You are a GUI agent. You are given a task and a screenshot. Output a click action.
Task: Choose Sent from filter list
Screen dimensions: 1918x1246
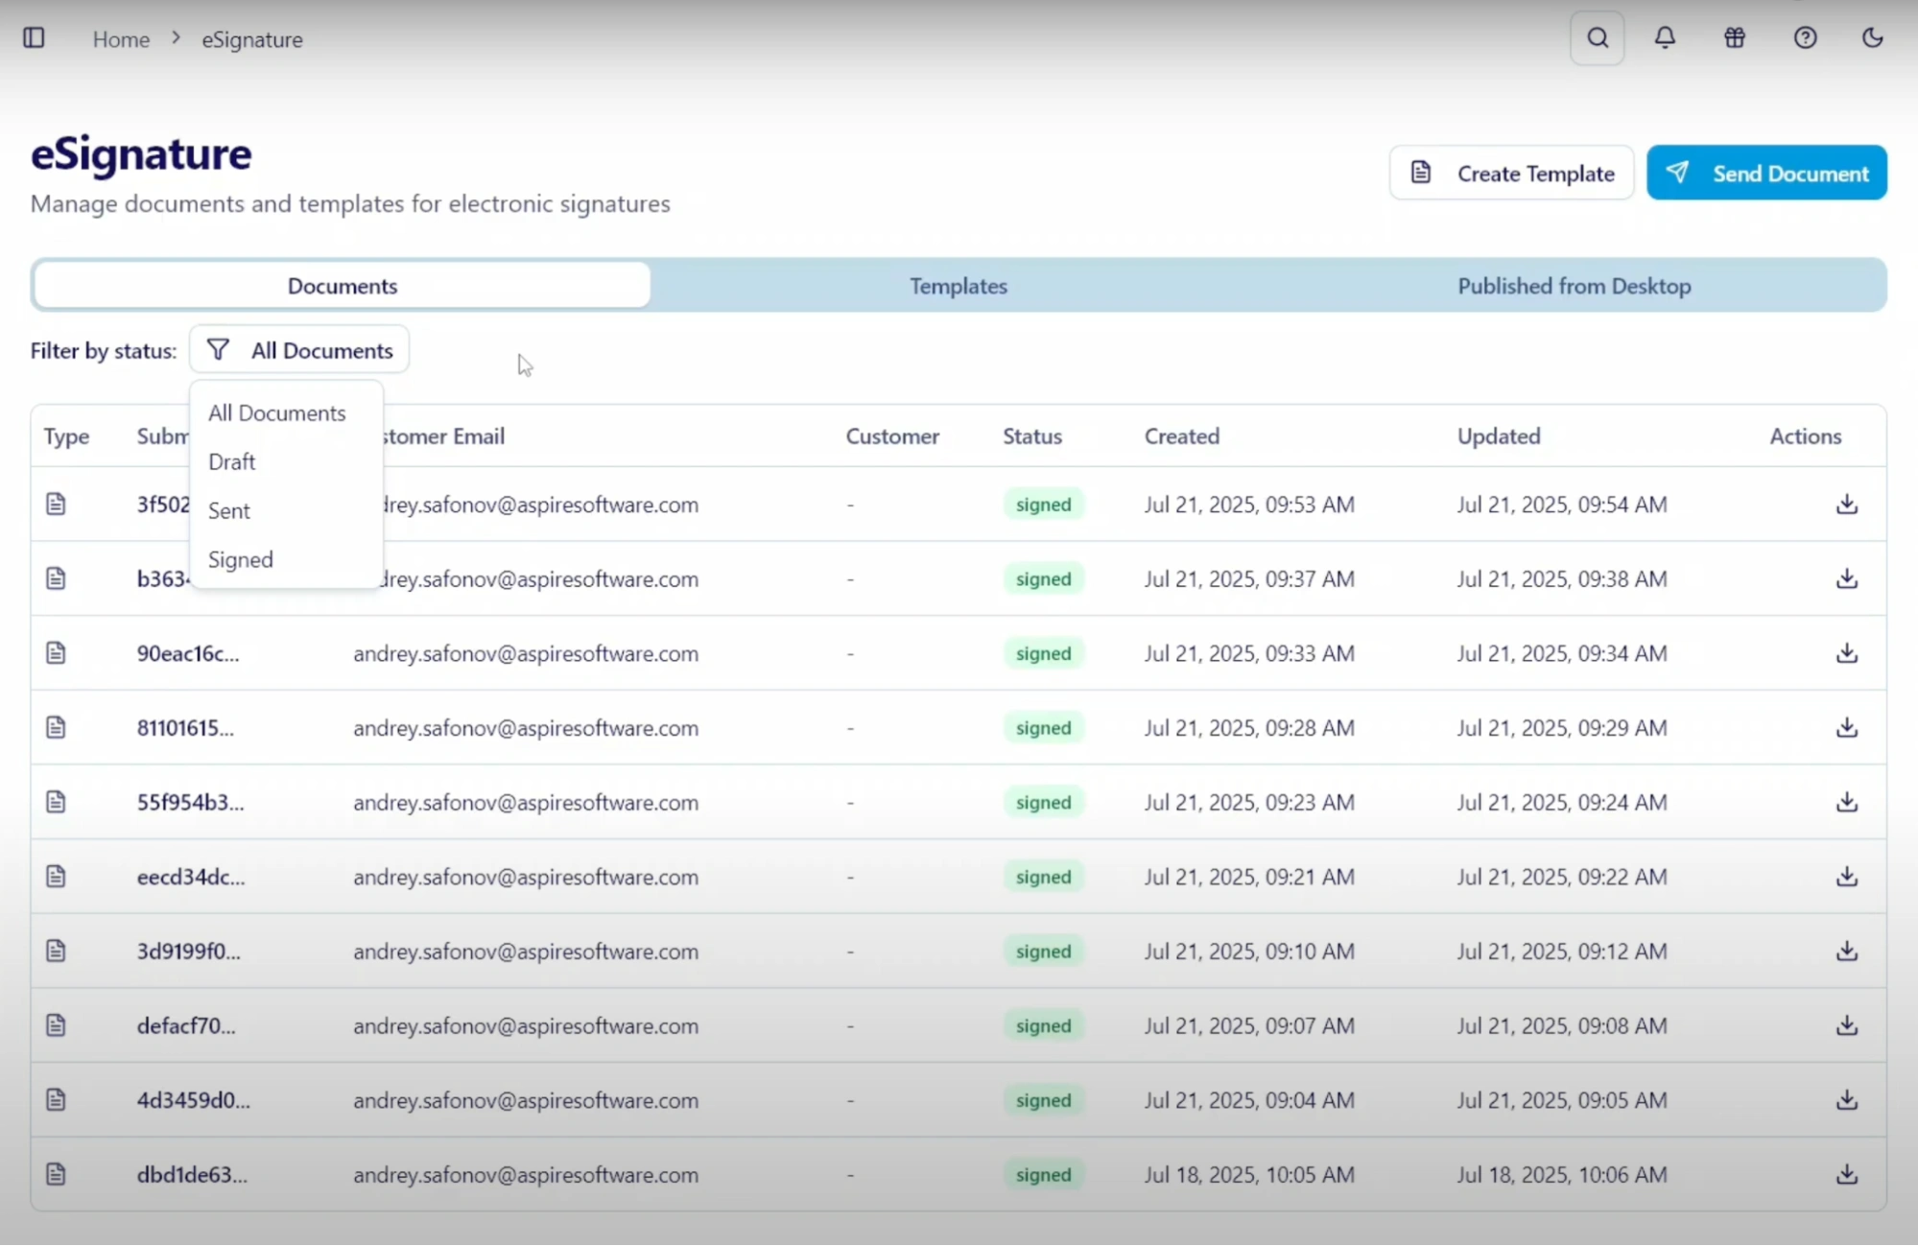(229, 510)
